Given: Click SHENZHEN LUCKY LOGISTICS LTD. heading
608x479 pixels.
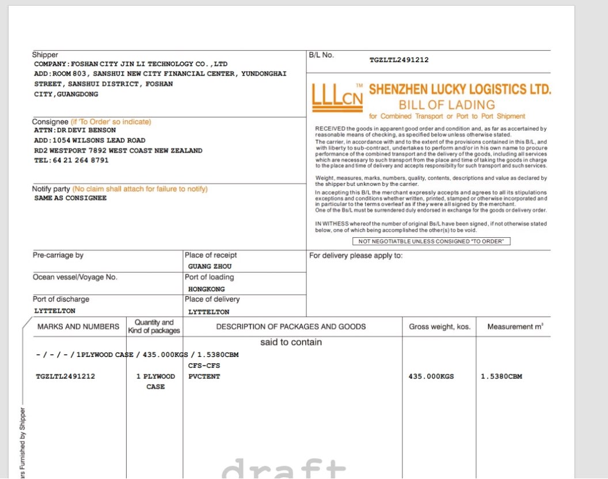Looking at the screenshot, I should pyautogui.click(x=460, y=89).
